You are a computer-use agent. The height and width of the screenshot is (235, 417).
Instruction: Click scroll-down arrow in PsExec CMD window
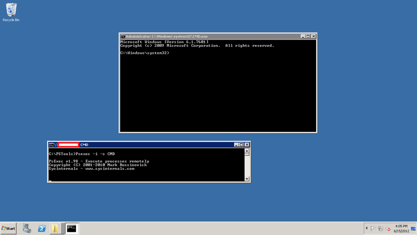[247, 179]
